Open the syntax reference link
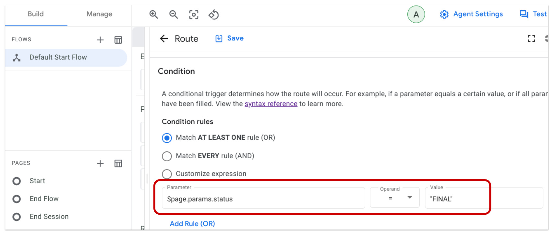This screenshot has width=556, height=237. pyautogui.click(x=271, y=103)
